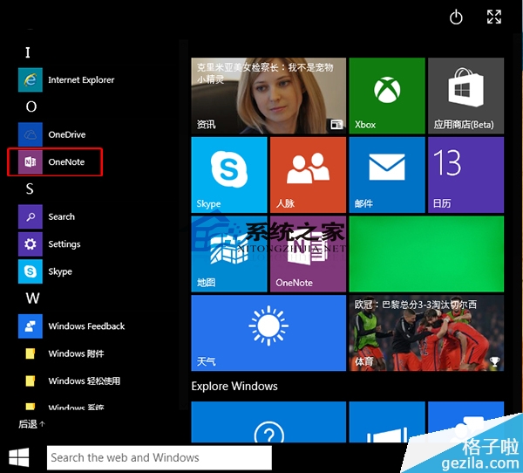The image size is (523, 473).
Task: Open the 应用商店(Beta) store tile
Action: pos(466,96)
